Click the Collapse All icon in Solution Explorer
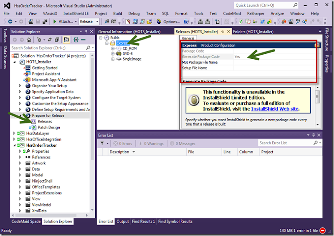Viewport: 334px width, 236px height. point(57,40)
